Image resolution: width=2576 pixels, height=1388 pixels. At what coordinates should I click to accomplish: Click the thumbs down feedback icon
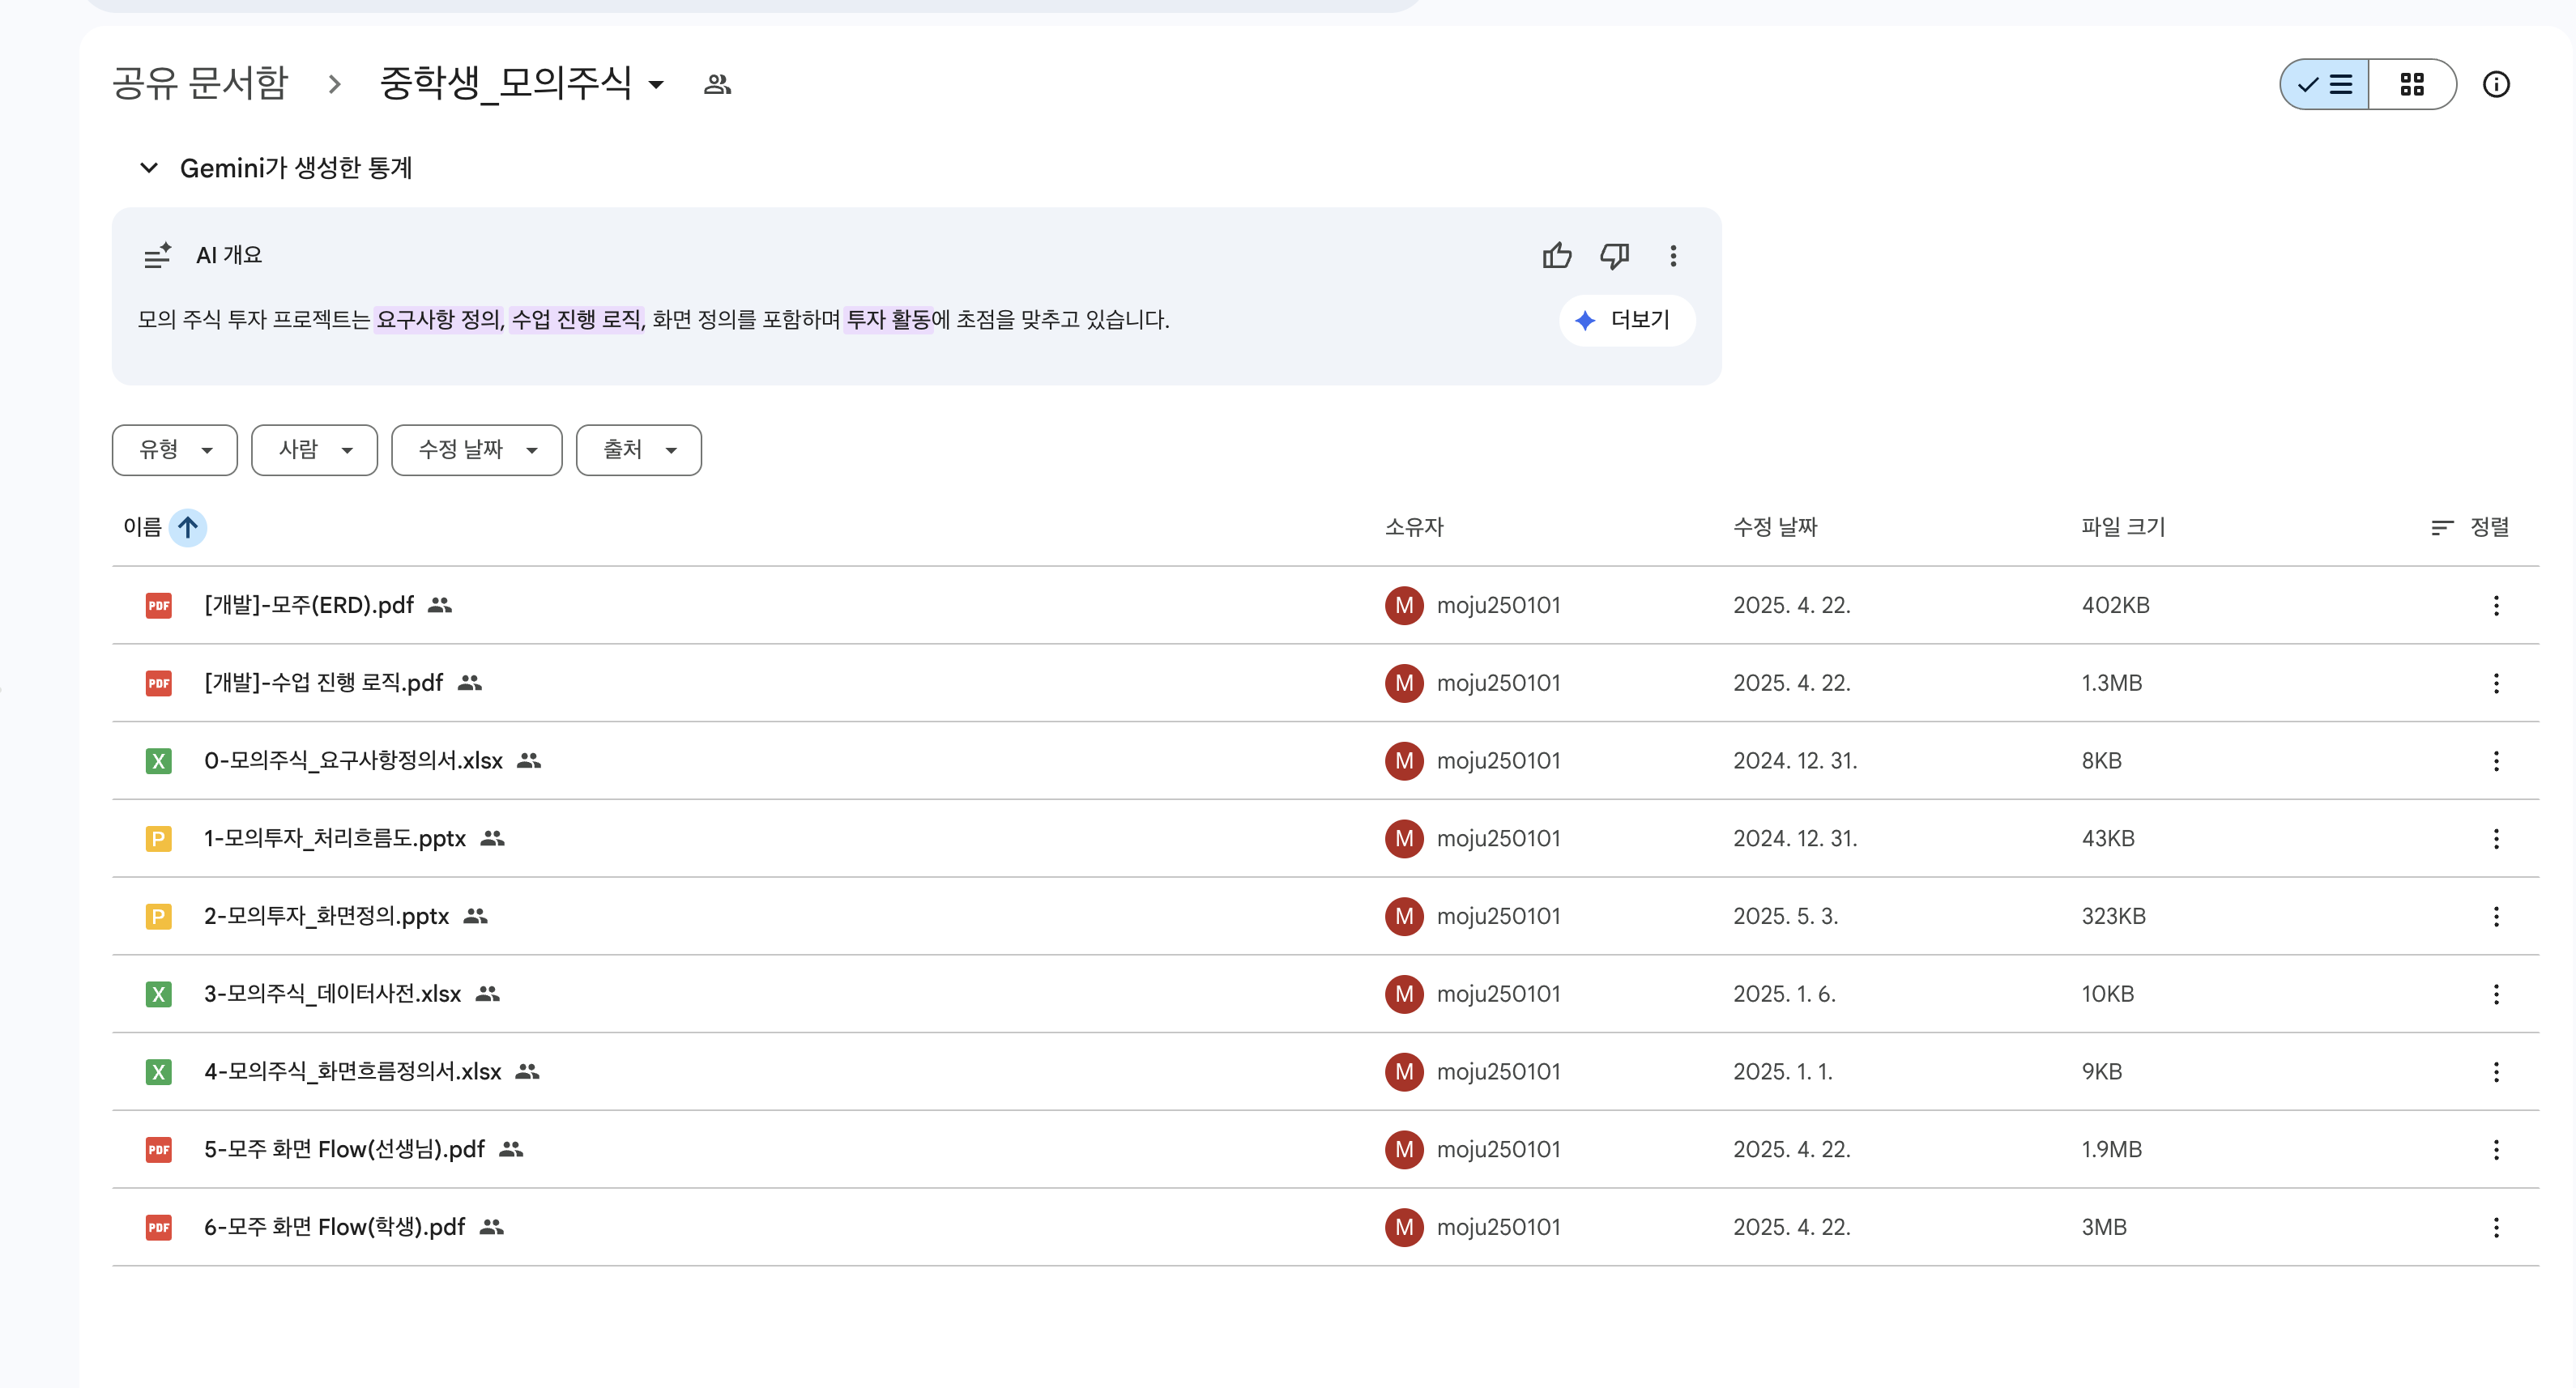pyautogui.click(x=1614, y=256)
